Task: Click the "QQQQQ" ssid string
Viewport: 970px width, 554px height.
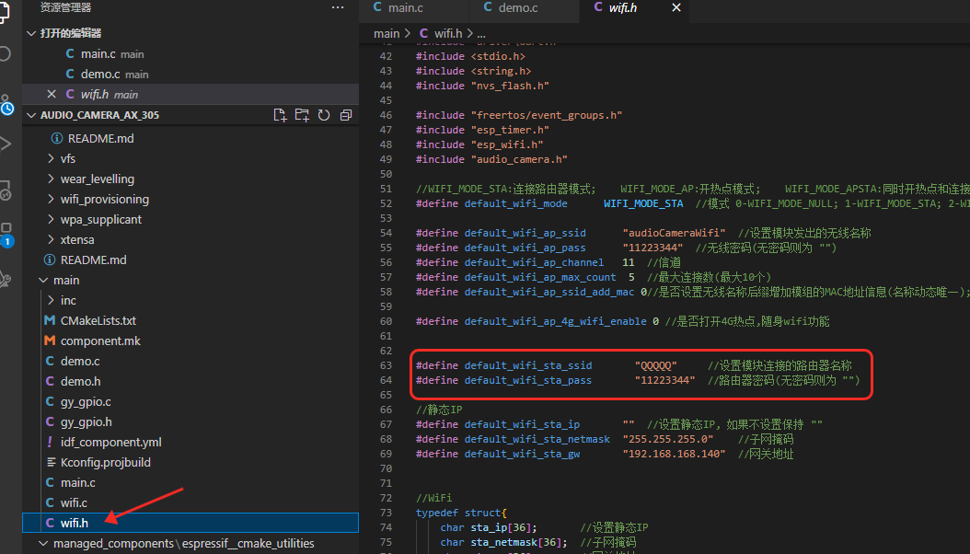Action: (x=656, y=365)
